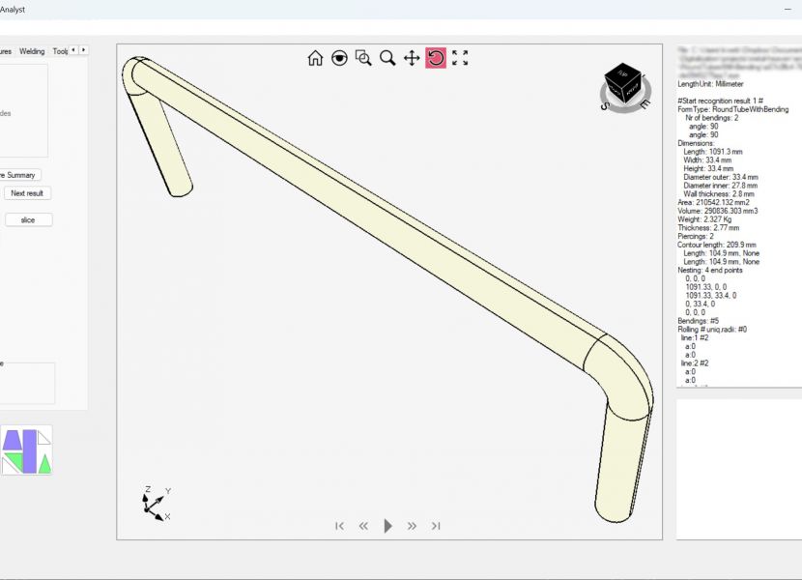Open the nesting shapes thumbnail
802x580 pixels.
[26, 450]
